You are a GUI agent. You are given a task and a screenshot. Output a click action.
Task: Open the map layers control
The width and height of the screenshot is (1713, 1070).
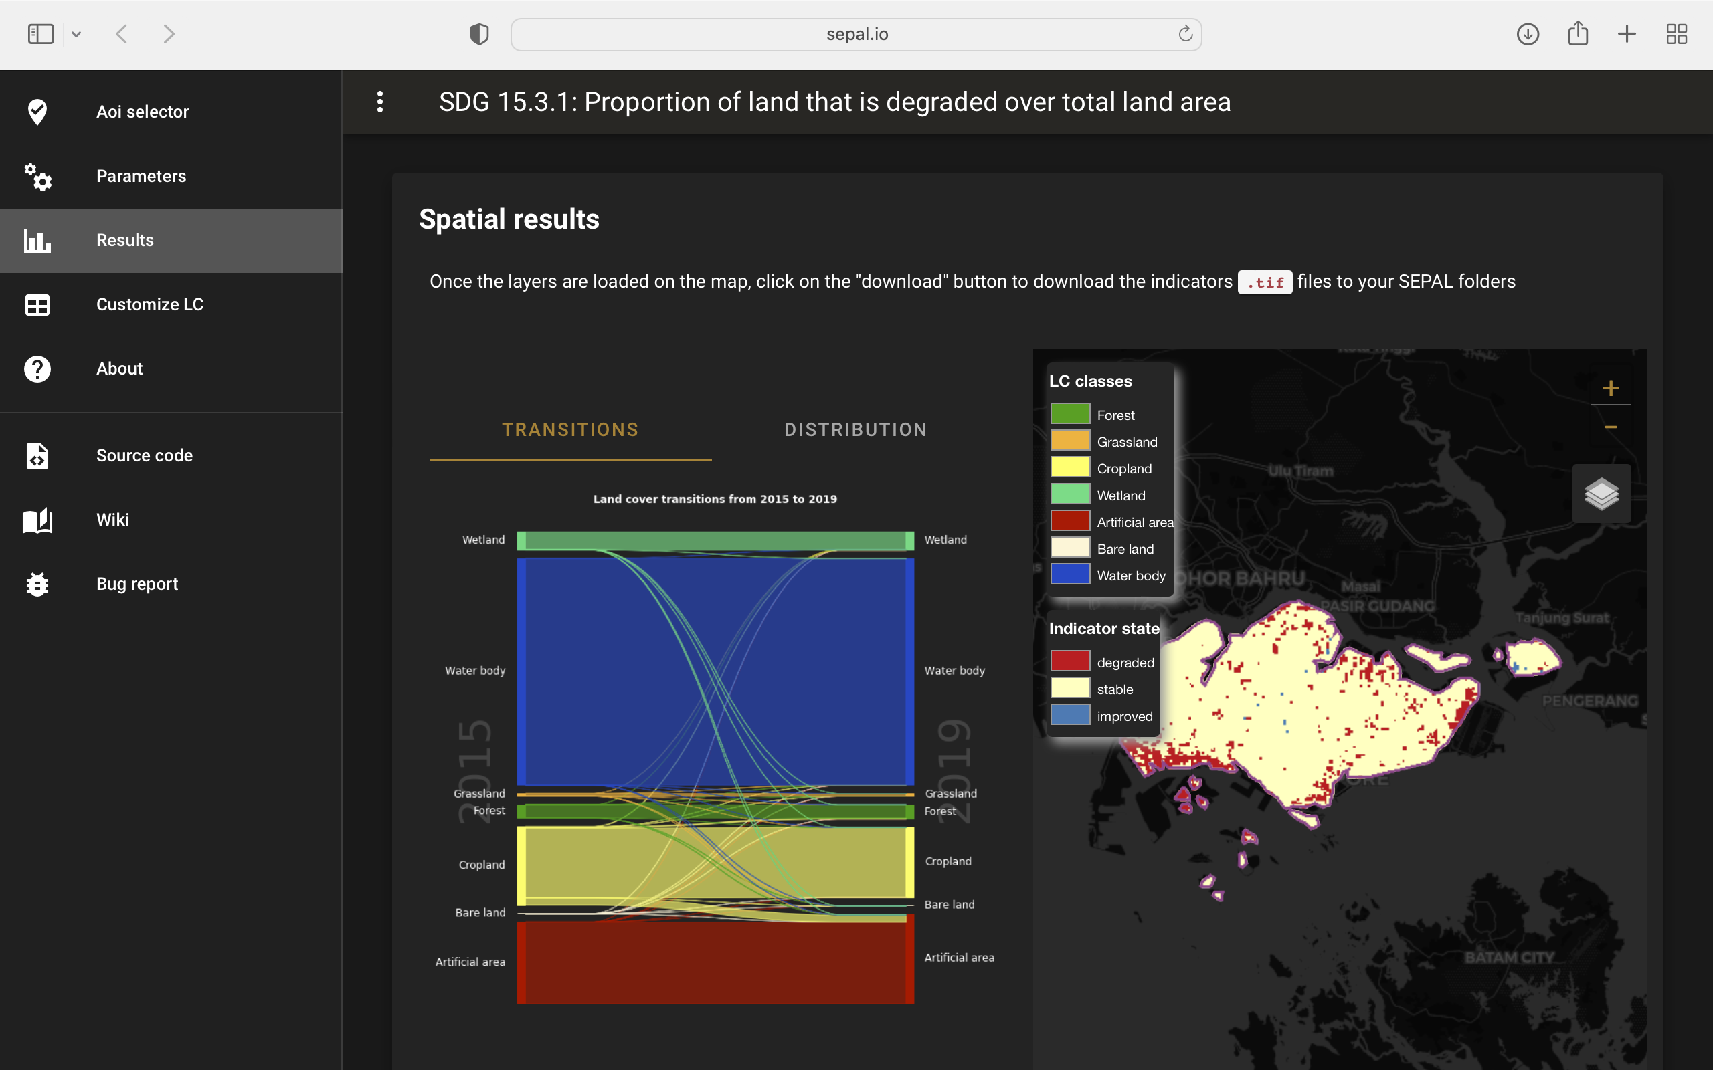tap(1601, 494)
